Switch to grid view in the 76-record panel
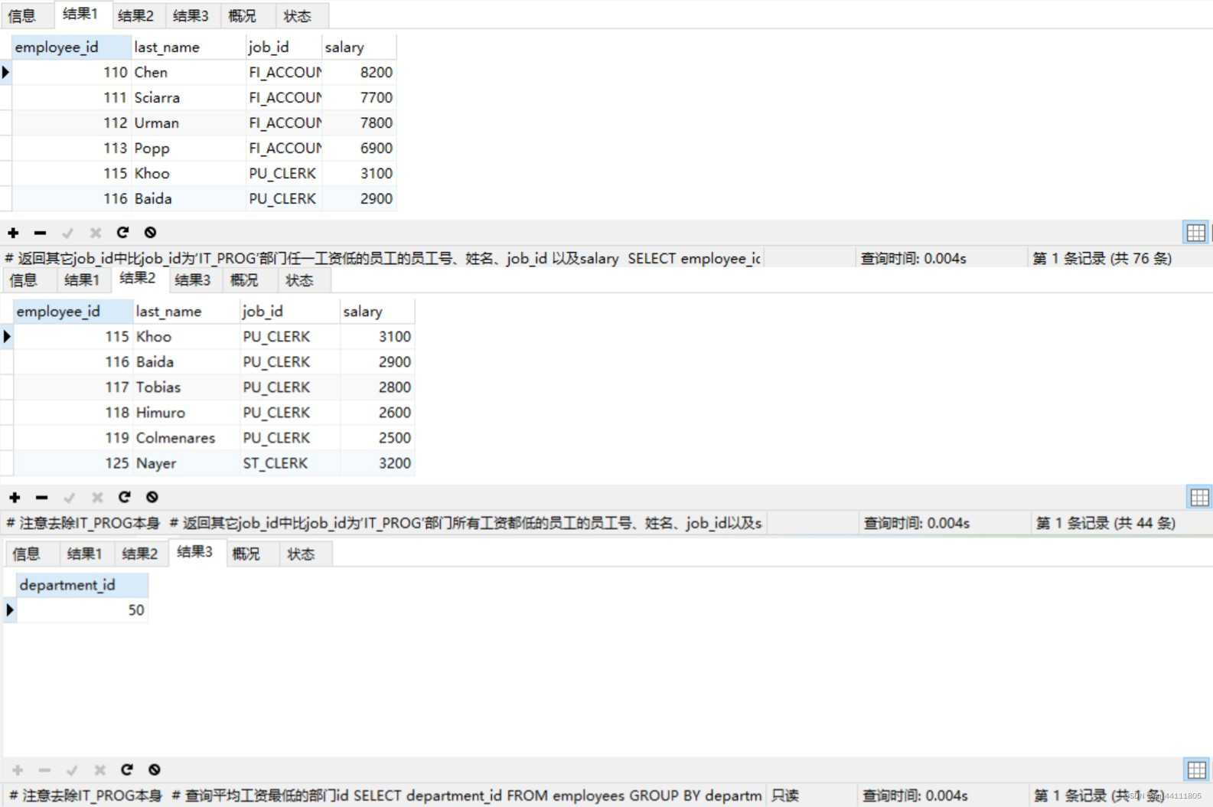Viewport: 1213px width, 807px height. (1195, 233)
